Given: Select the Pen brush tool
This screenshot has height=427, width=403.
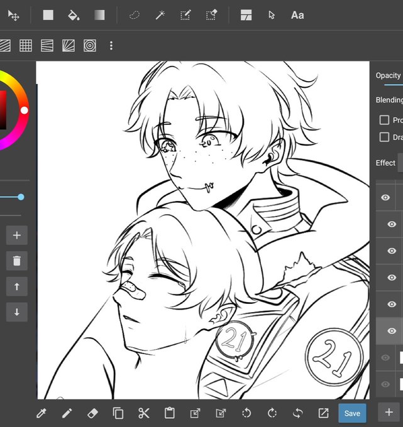Looking at the screenshot, I should (67, 413).
